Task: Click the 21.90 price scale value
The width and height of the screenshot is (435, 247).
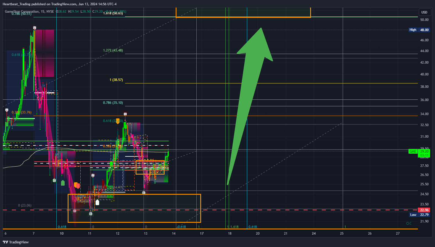Action: 424,221
